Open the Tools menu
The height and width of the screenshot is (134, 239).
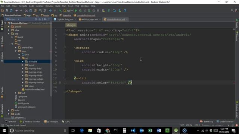click(71, 6)
